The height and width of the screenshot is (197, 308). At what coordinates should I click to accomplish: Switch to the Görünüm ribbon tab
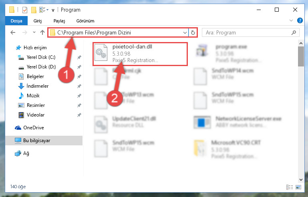(85, 21)
